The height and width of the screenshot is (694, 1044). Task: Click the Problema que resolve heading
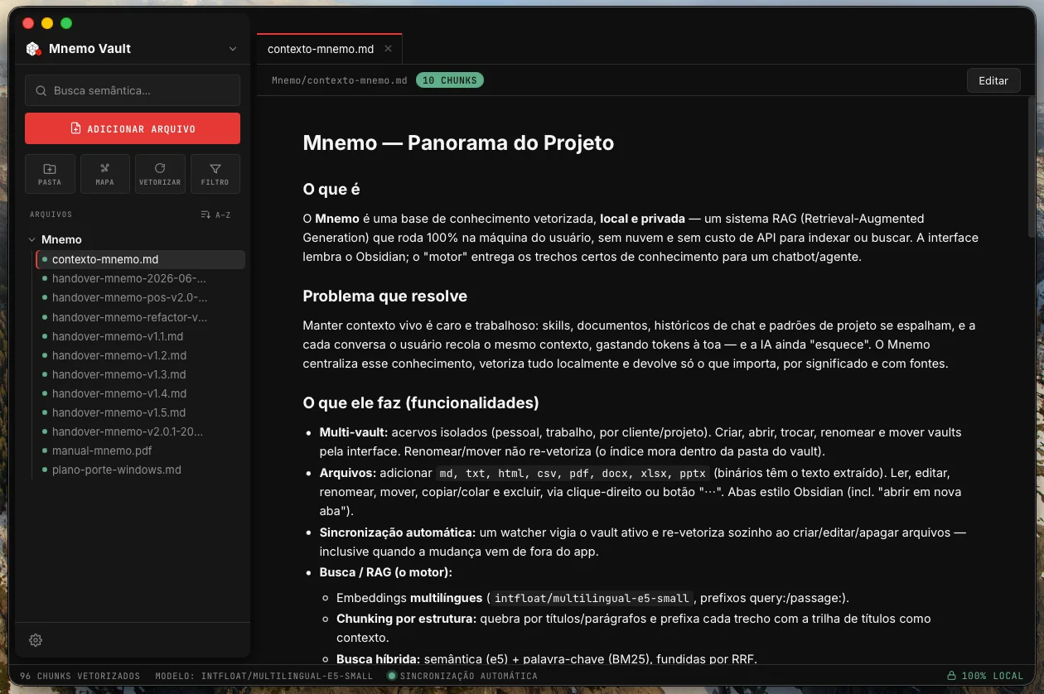pos(385,296)
